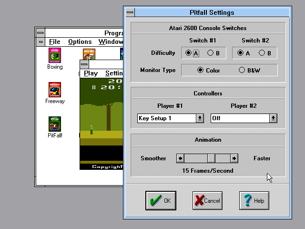Click the blue question mark Help icon
The height and width of the screenshot is (229, 305).
247,201
